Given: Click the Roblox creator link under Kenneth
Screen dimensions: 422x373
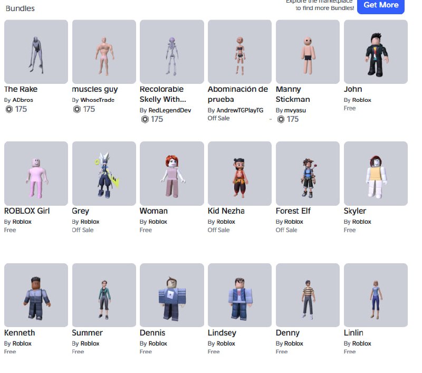Looking at the screenshot, I should [x=22, y=343].
